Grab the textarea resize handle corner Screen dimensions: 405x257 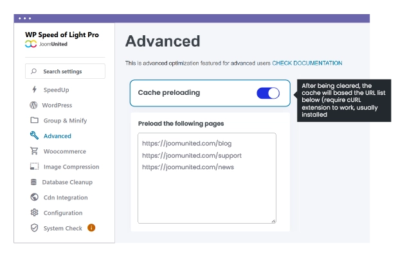coord(273,221)
